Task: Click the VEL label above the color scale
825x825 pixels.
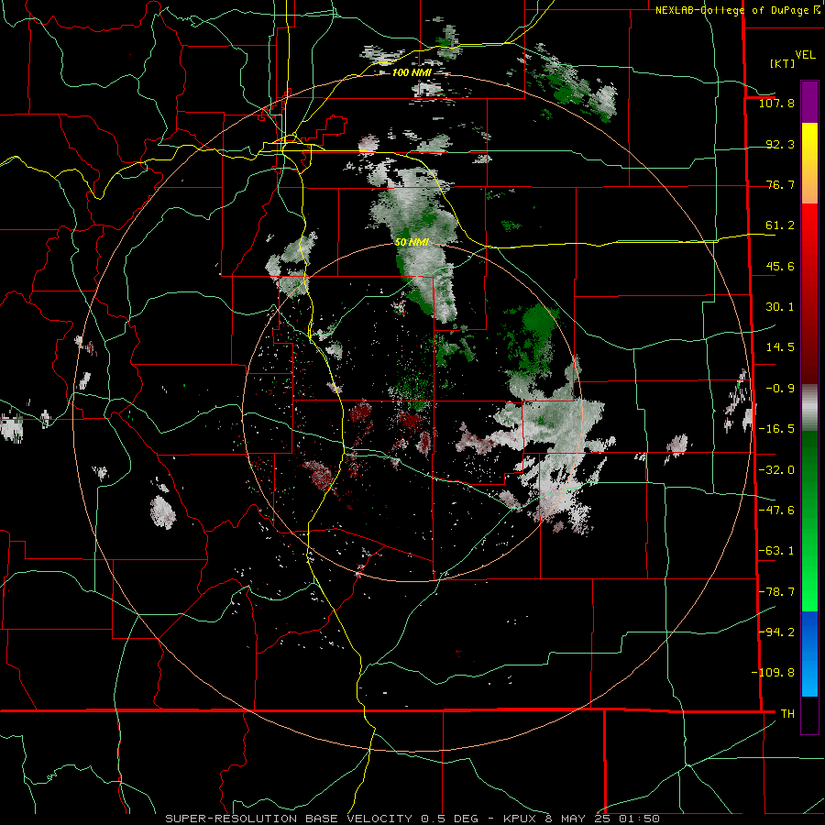Action: [805, 55]
